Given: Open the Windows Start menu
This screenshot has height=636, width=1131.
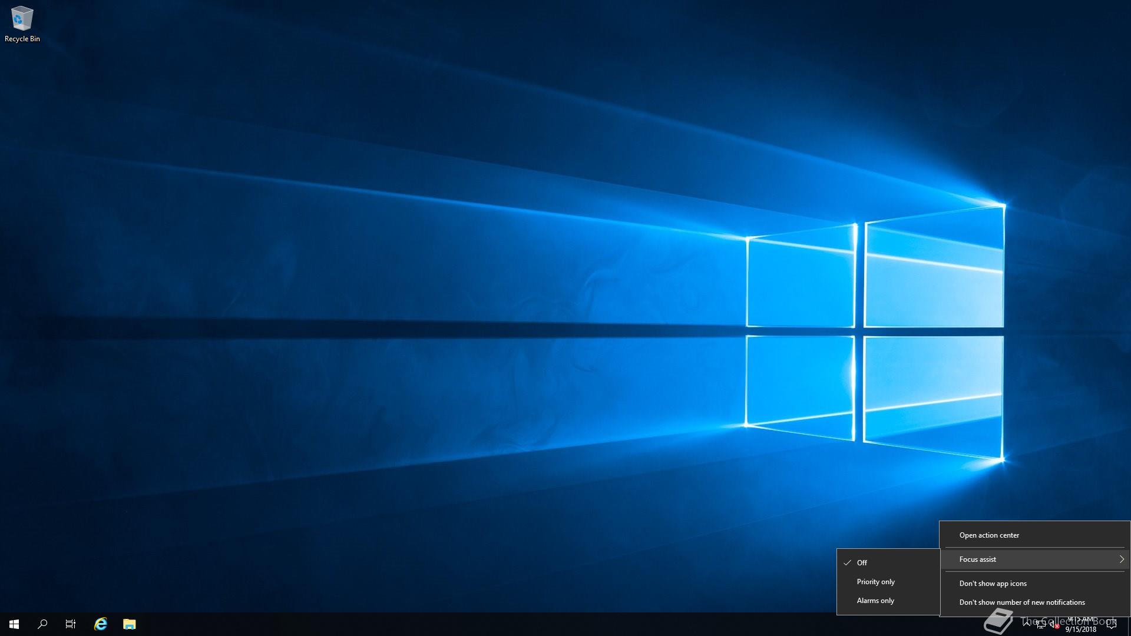Looking at the screenshot, I should coord(14,624).
